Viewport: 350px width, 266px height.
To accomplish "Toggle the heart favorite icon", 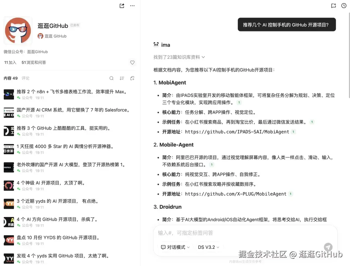I will (x=132, y=63).
